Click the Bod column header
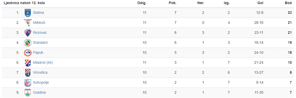296x98 pixels. (289, 3)
